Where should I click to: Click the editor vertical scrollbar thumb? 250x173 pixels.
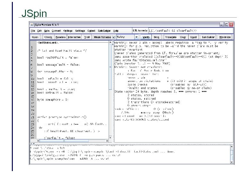(110, 67)
